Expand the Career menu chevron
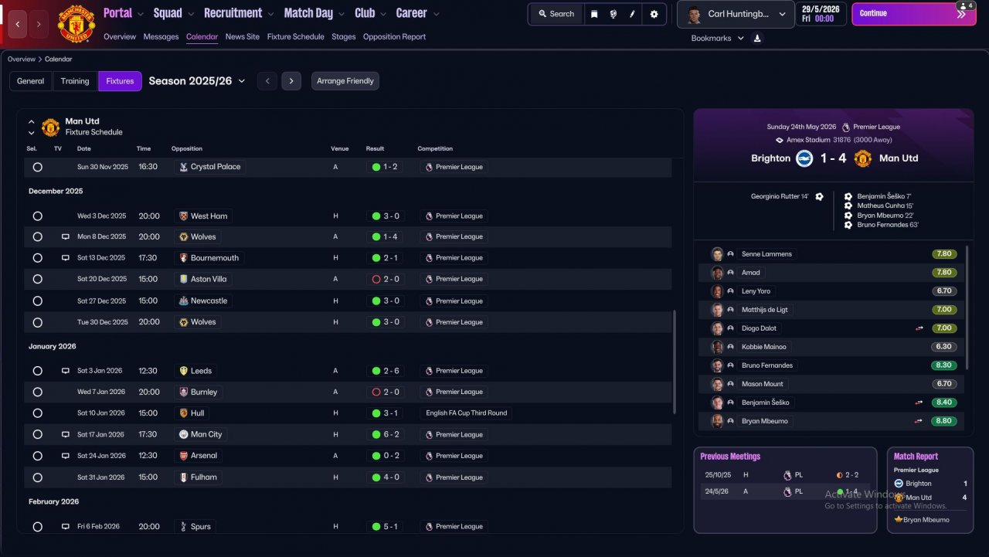This screenshot has height=557, width=989. pyautogui.click(x=437, y=14)
